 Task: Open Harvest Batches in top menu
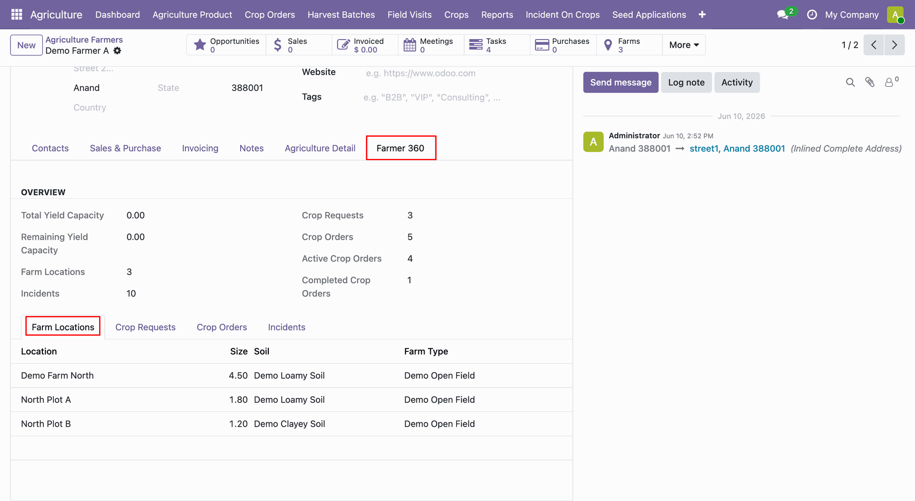pos(341,14)
